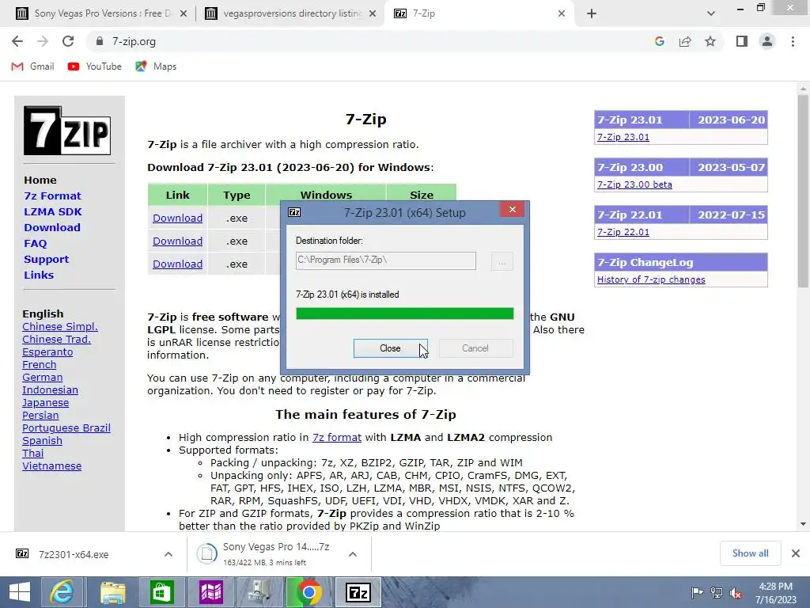The image size is (810, 608).
Task: Click the Google icon in the address bar
Action: coord(659,41)
